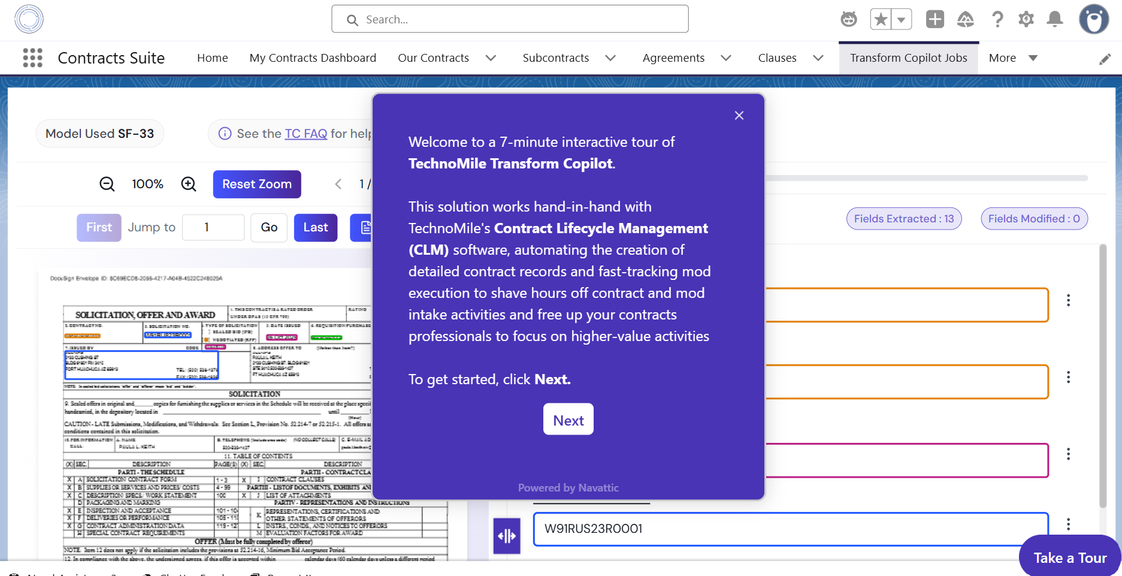Open the App Launcher grid
The image size is (1122, 576).
point(33,58)
